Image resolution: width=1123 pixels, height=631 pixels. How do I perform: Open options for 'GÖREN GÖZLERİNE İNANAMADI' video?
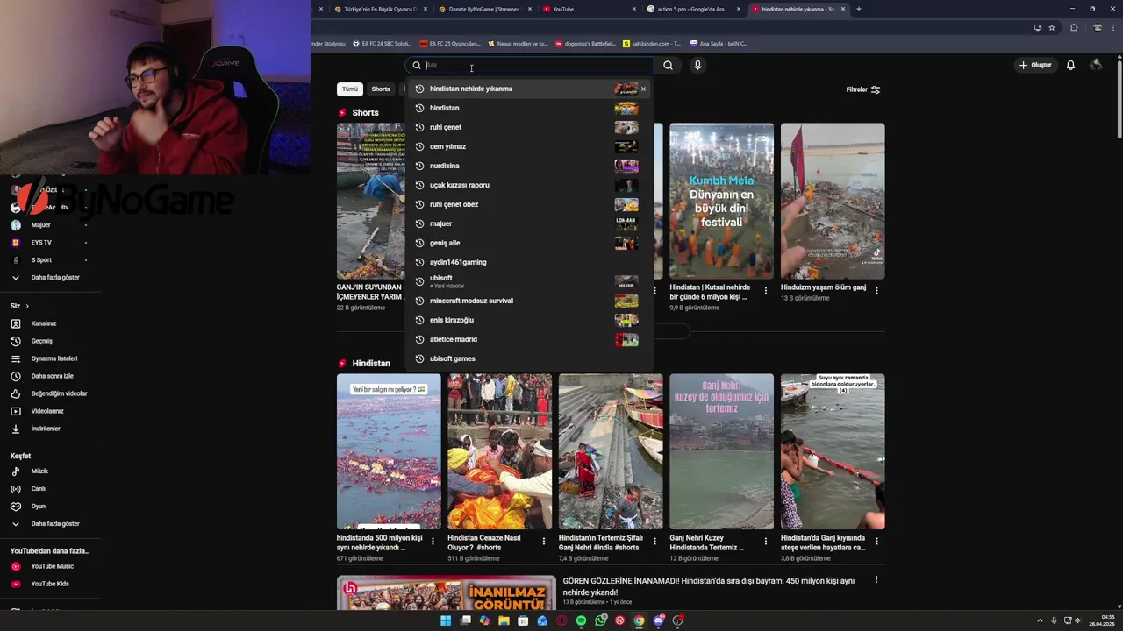[876, 580]
